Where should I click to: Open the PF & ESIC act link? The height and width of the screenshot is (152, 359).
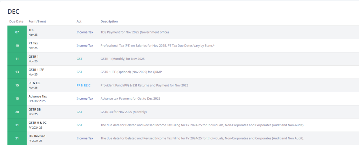pyautogui.click(x=83, y=85)
